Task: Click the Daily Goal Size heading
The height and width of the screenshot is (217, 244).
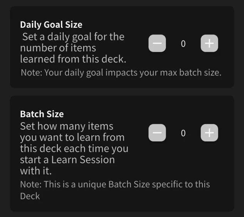Action: point(51,25)
